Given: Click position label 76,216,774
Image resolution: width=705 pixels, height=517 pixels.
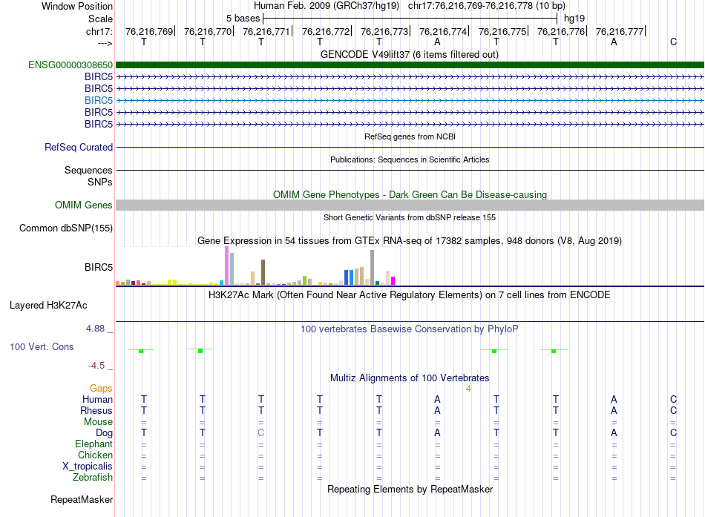Looking at the screenshot, I should [443, 31].
